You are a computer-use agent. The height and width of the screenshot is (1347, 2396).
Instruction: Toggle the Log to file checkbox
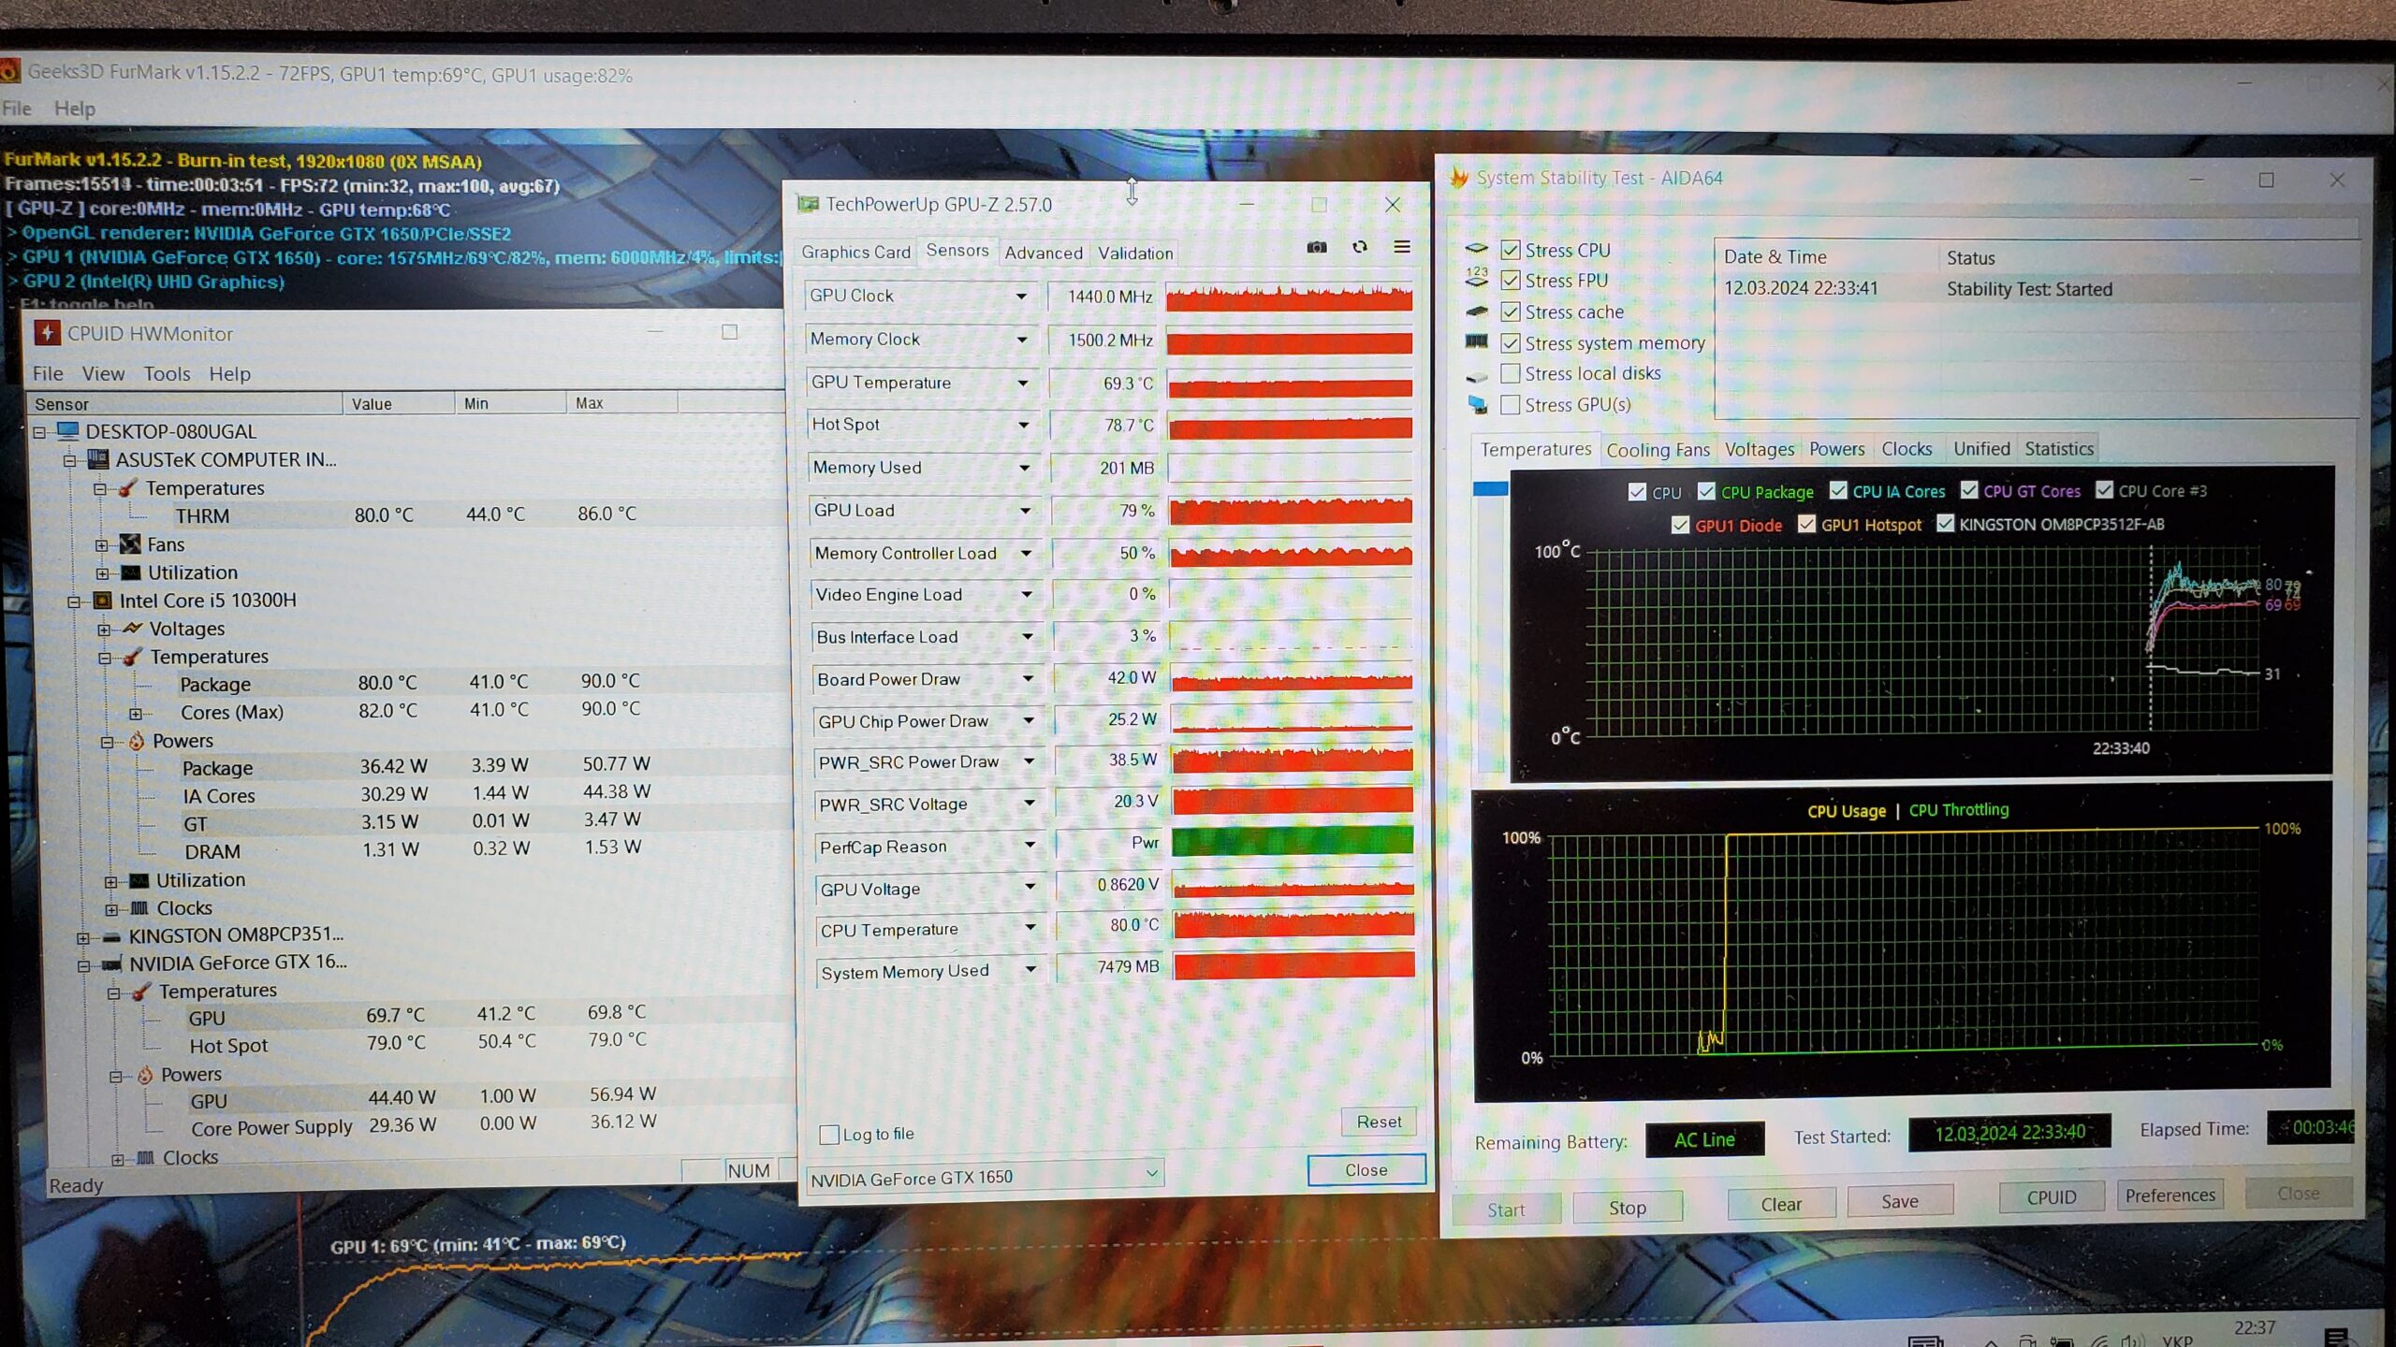tap(828, 1135)
